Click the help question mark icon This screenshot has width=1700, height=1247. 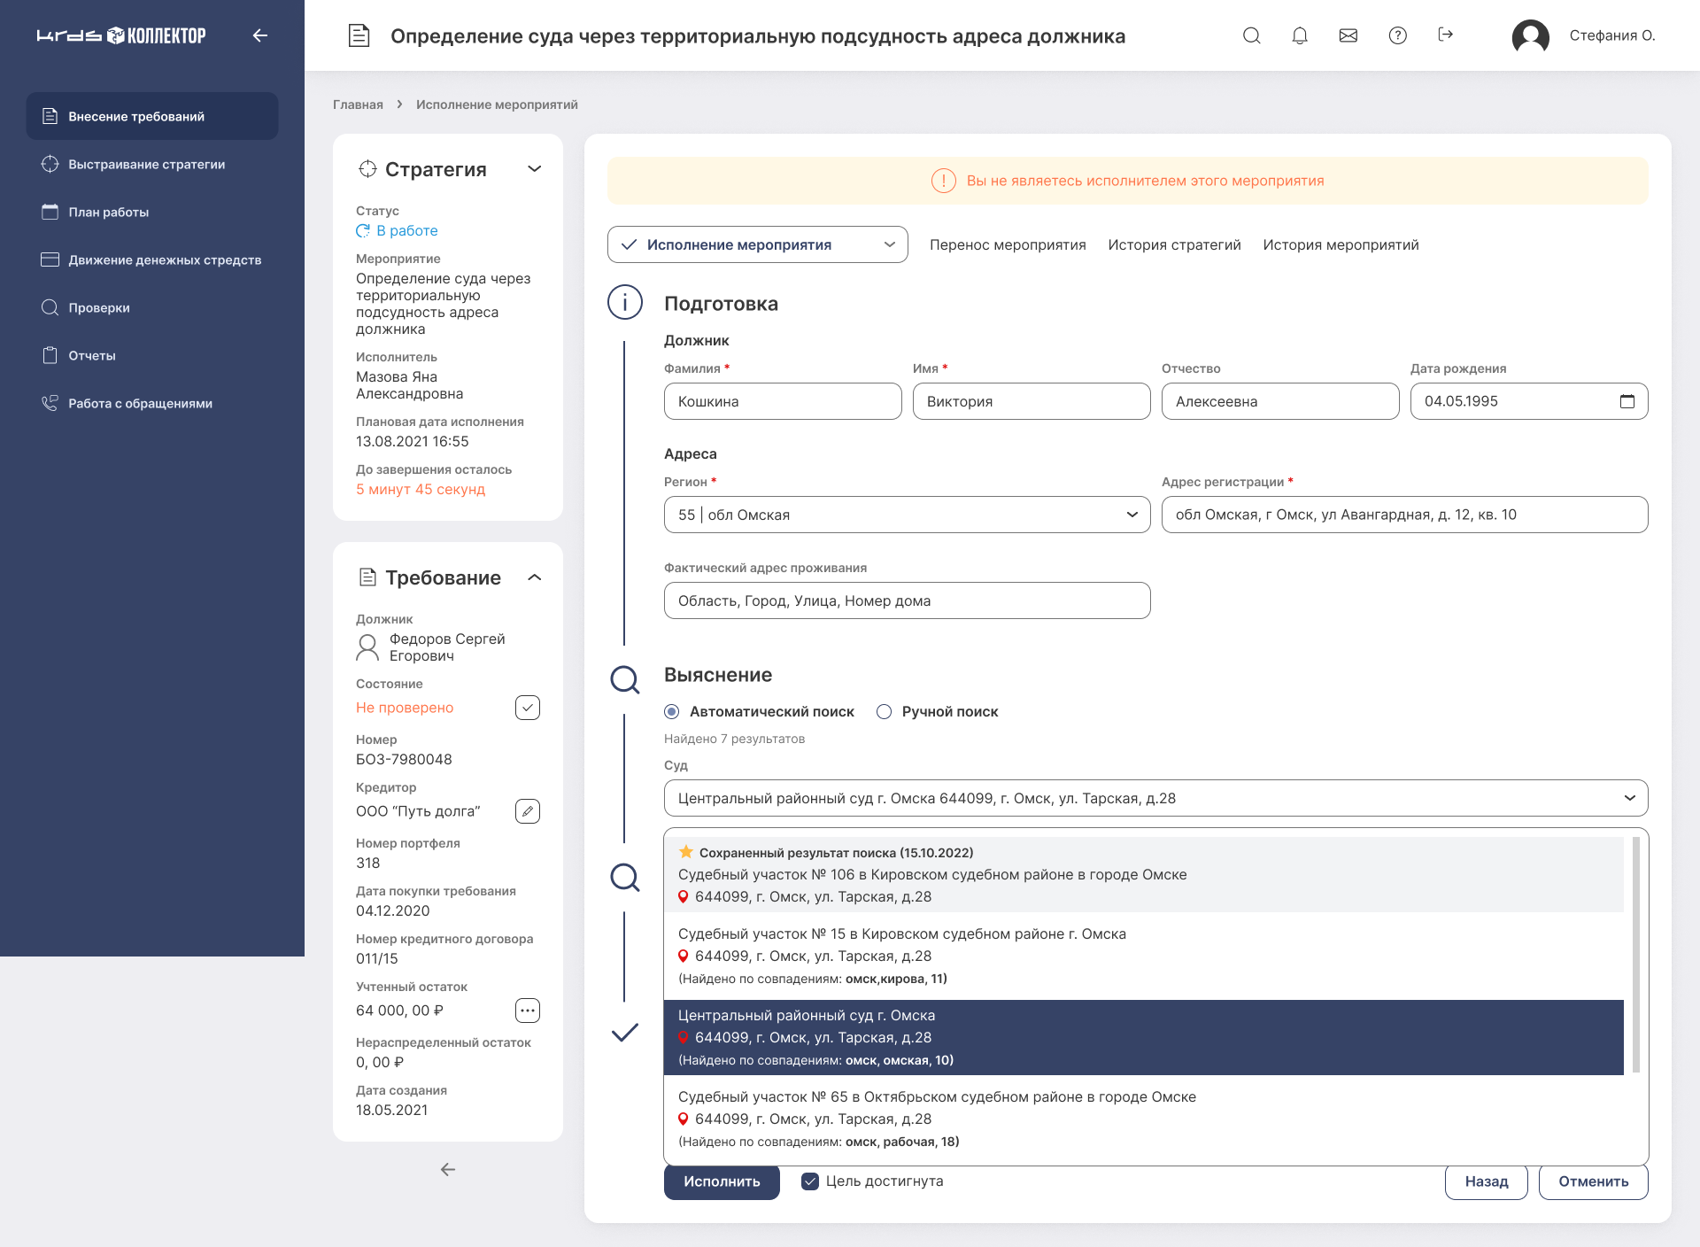click(x=1397, y=35)
